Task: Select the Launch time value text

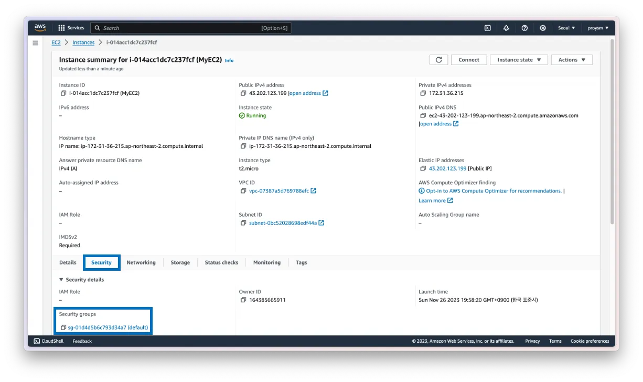Action: [478, 300]
